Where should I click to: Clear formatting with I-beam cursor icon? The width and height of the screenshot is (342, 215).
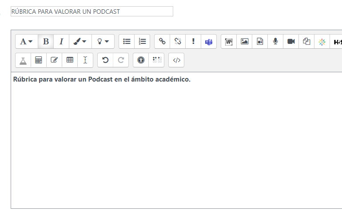pyautogui.click(x=85, y=60)
